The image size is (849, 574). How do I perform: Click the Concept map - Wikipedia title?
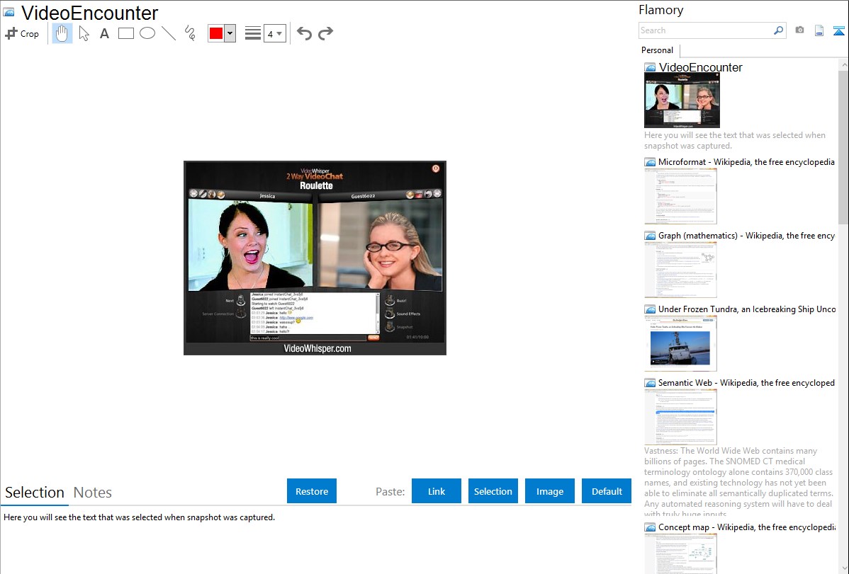click(x=746, y=527)
